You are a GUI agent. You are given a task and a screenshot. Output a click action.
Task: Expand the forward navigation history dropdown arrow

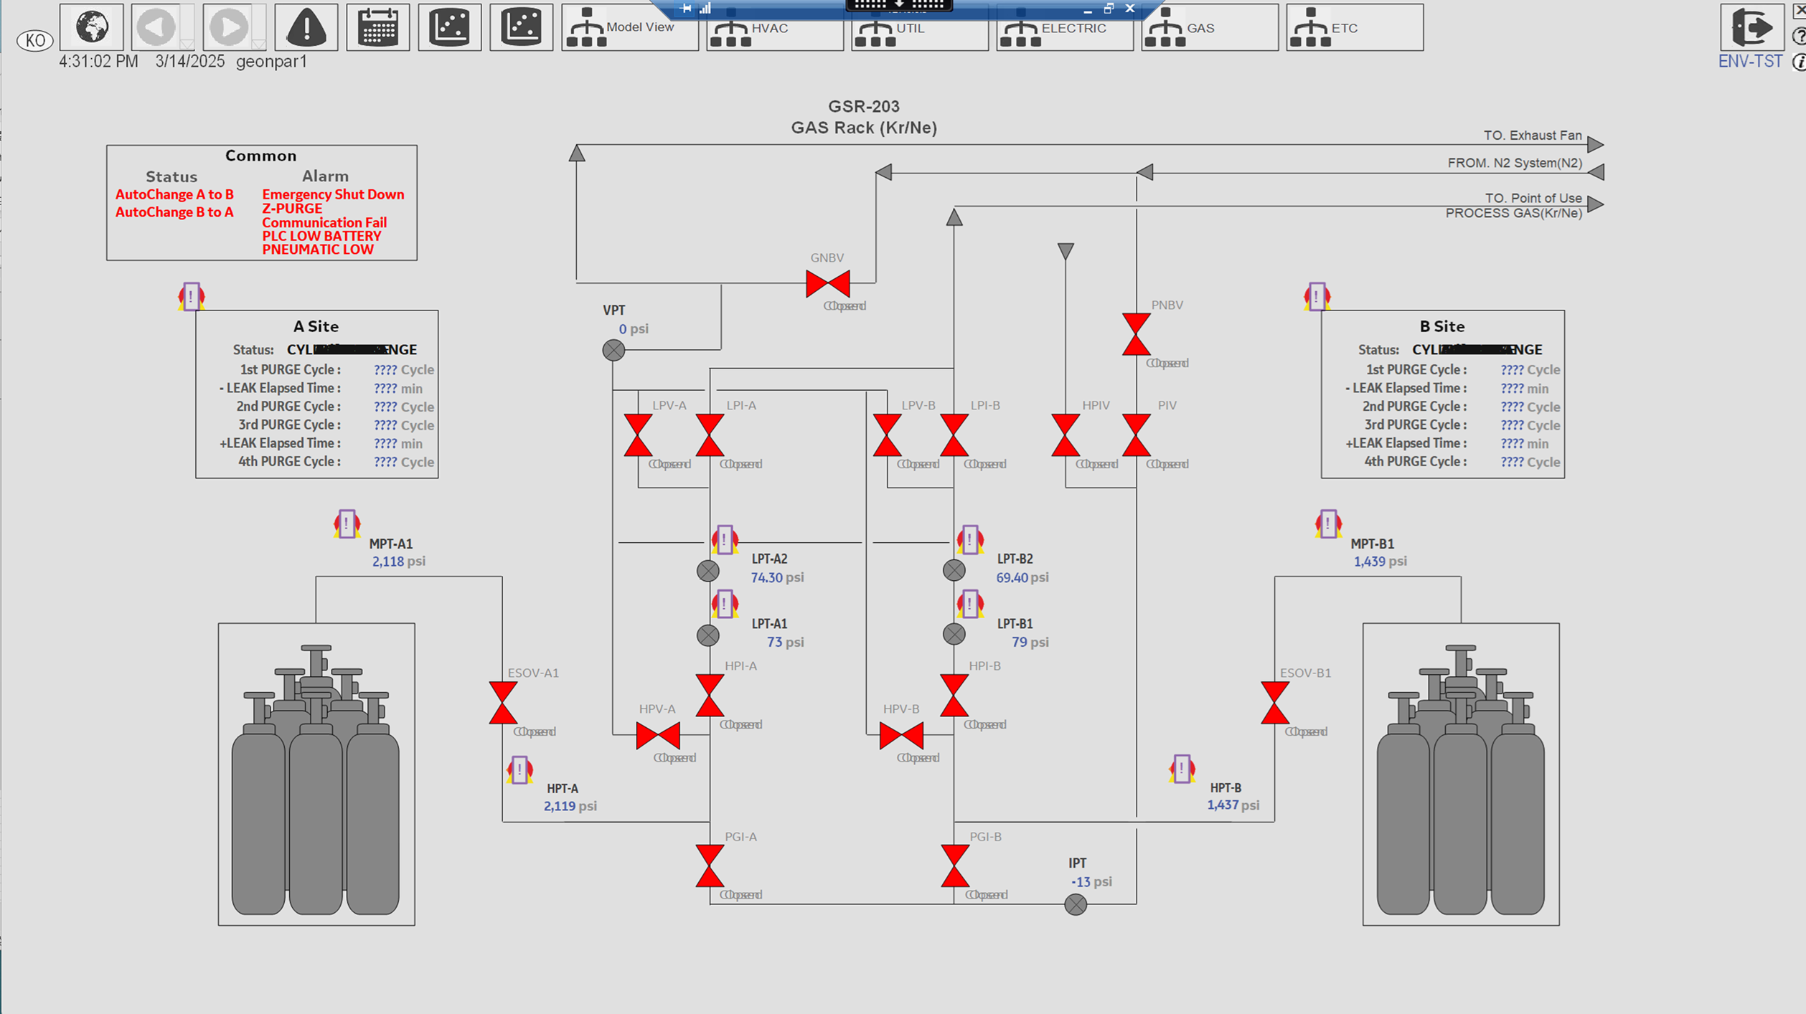pos(258,44)
